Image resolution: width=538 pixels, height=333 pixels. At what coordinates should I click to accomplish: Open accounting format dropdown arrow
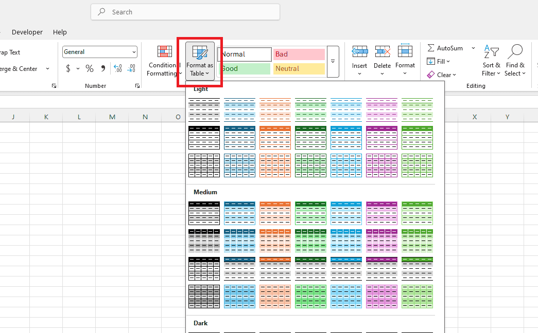[78, 68]
